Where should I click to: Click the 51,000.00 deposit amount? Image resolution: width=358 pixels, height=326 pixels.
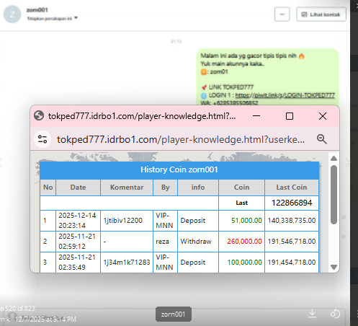246,221
